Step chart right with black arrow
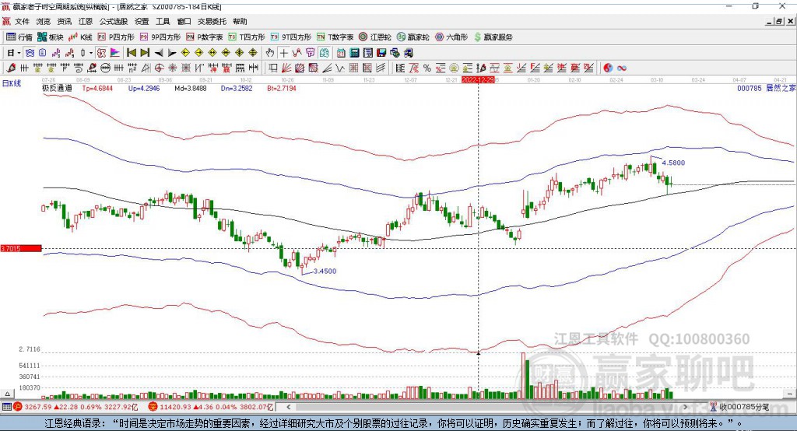The width and height of the screenshot is (797, 431). pos(172,53)
